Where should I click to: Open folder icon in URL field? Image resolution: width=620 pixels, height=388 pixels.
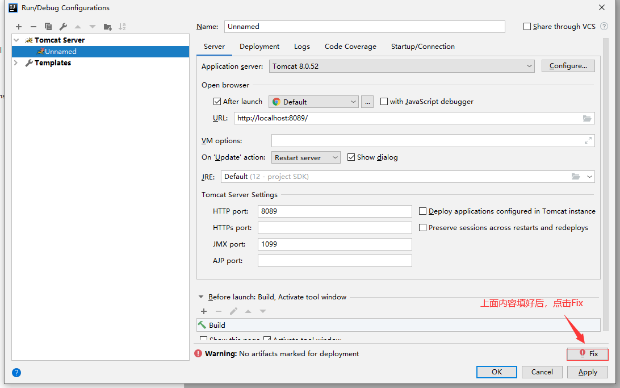[587, 118]
